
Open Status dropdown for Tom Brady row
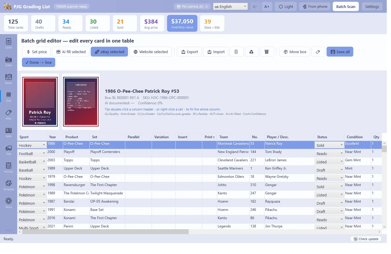pyautogui.click(x=329, y=153)
